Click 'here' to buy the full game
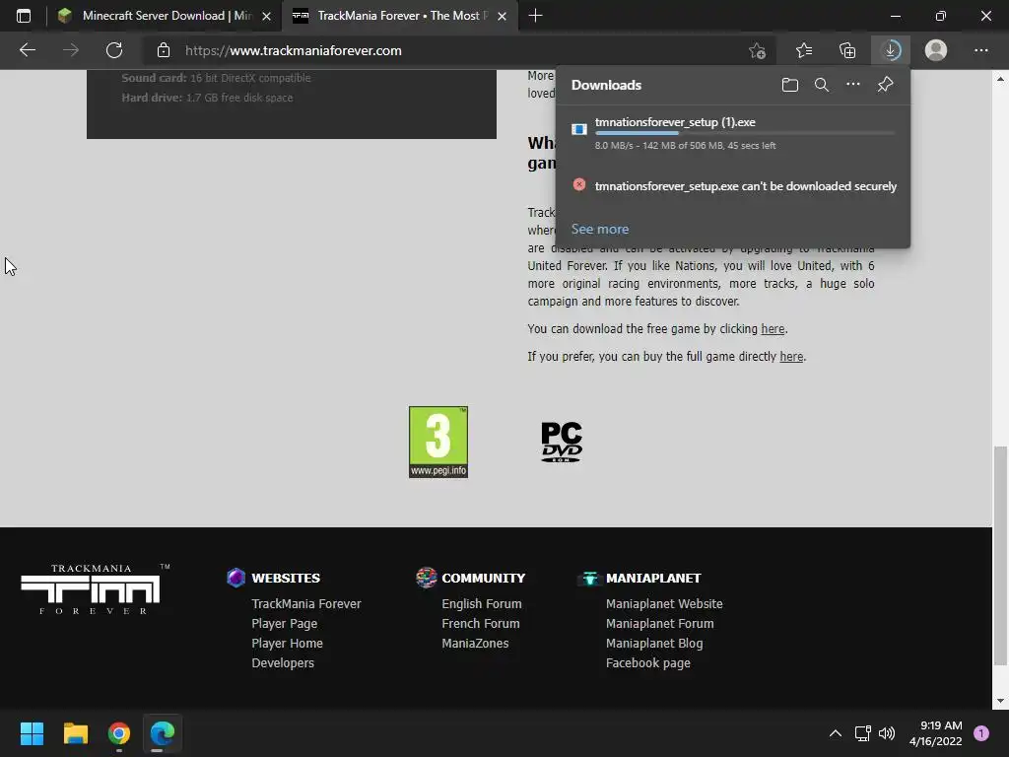This screenshot has width=1009, height=757. point(791,357)
